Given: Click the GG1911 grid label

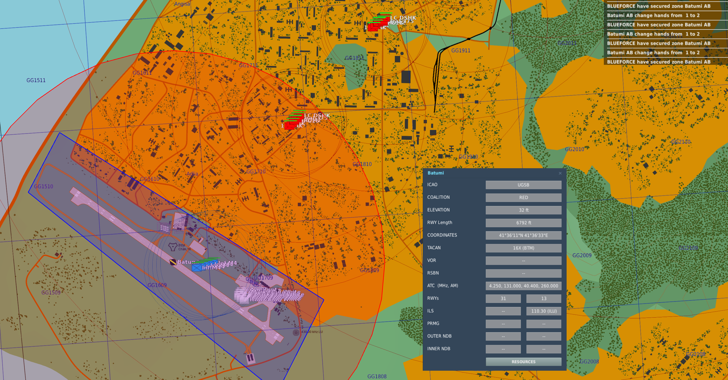Looking at the screenshot, I should [x=461, y=50].
